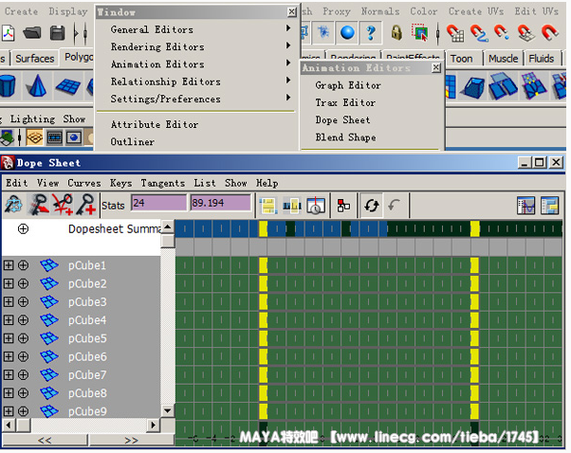Click the snap to grid magnet icon
The width and height of the screenshot is (571, 453).
tap(455, 33)
